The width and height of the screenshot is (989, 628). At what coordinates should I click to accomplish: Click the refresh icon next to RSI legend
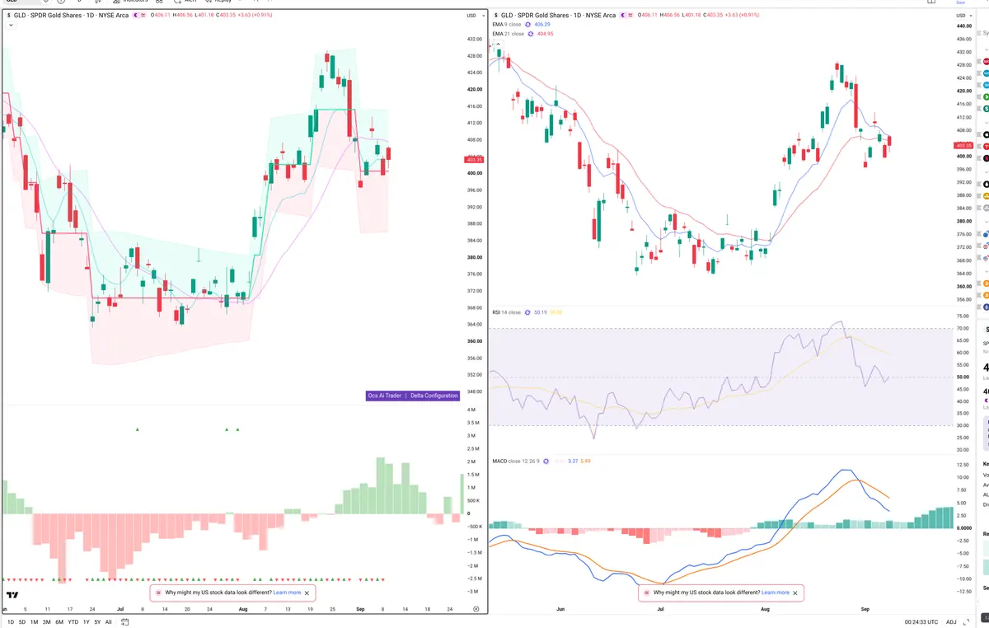[x=528, y=312]
